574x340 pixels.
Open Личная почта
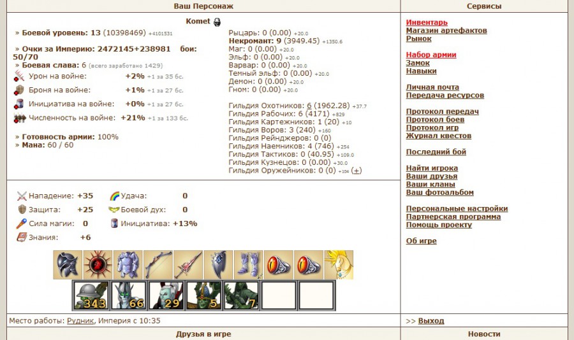click(432, 87)
